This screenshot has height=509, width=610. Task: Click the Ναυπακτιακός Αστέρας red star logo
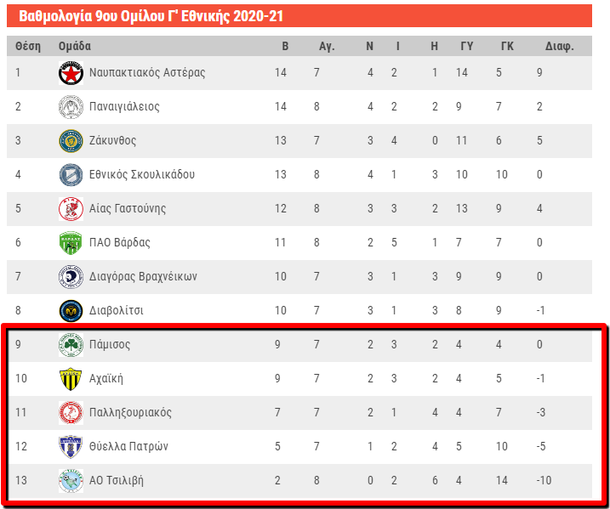(71, 73)
